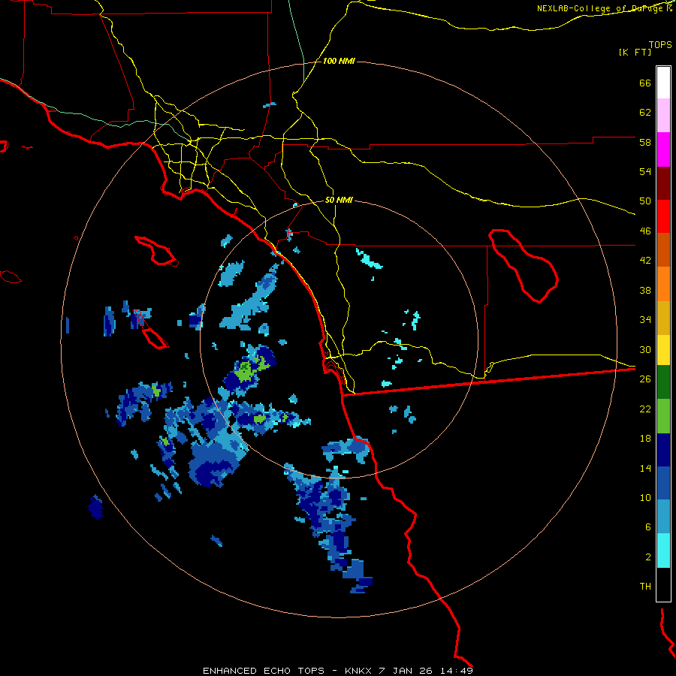Click the 'ENHANCED ECHO TOPS' title text

coord(264,671)
